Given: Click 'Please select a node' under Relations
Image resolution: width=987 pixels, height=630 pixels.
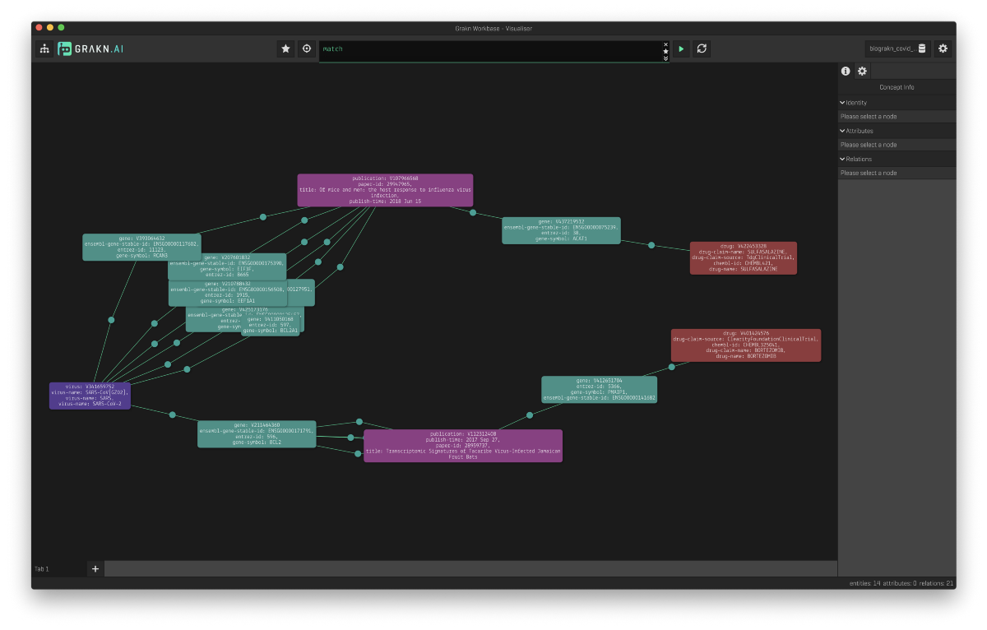Looking at the screenshot, I should (869, 173).
